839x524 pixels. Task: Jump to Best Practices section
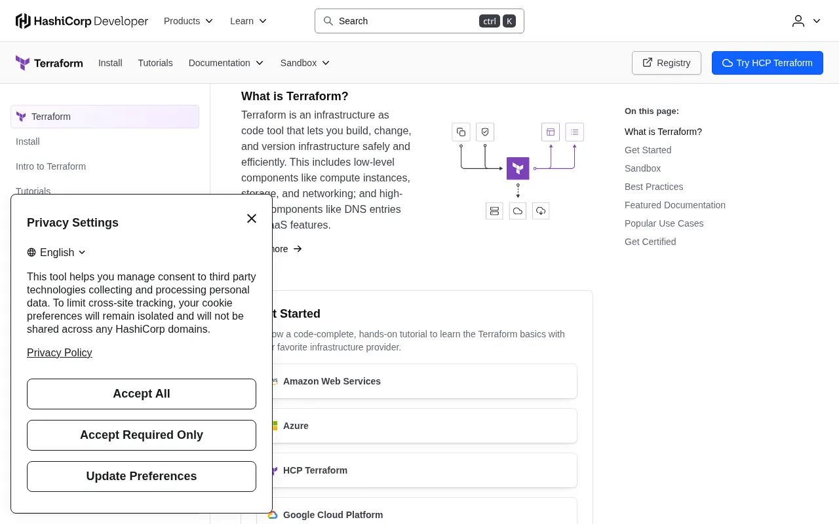pos(654,187)
